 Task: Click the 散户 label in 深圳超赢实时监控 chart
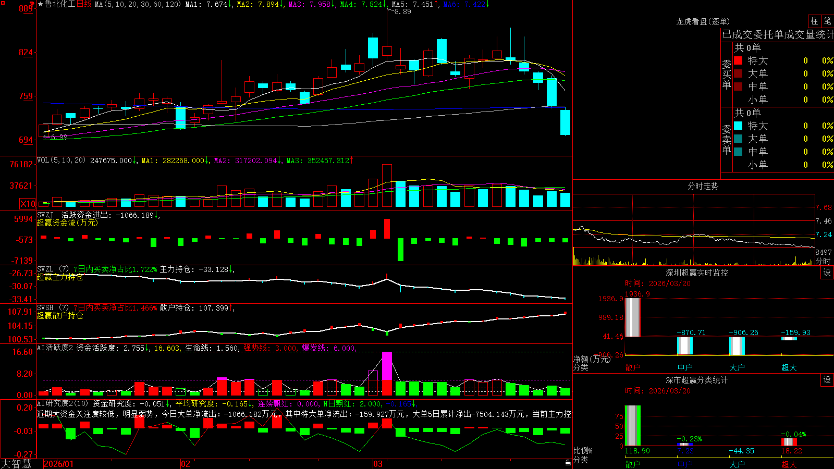point(633,367)
